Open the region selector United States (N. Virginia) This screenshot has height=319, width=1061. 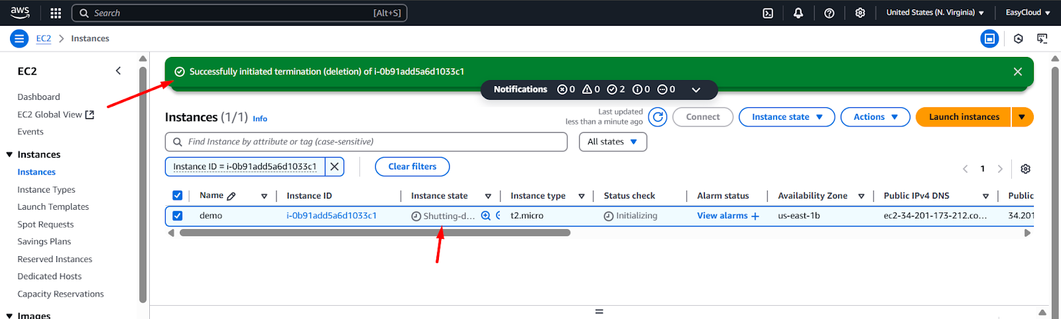(935, 13)
